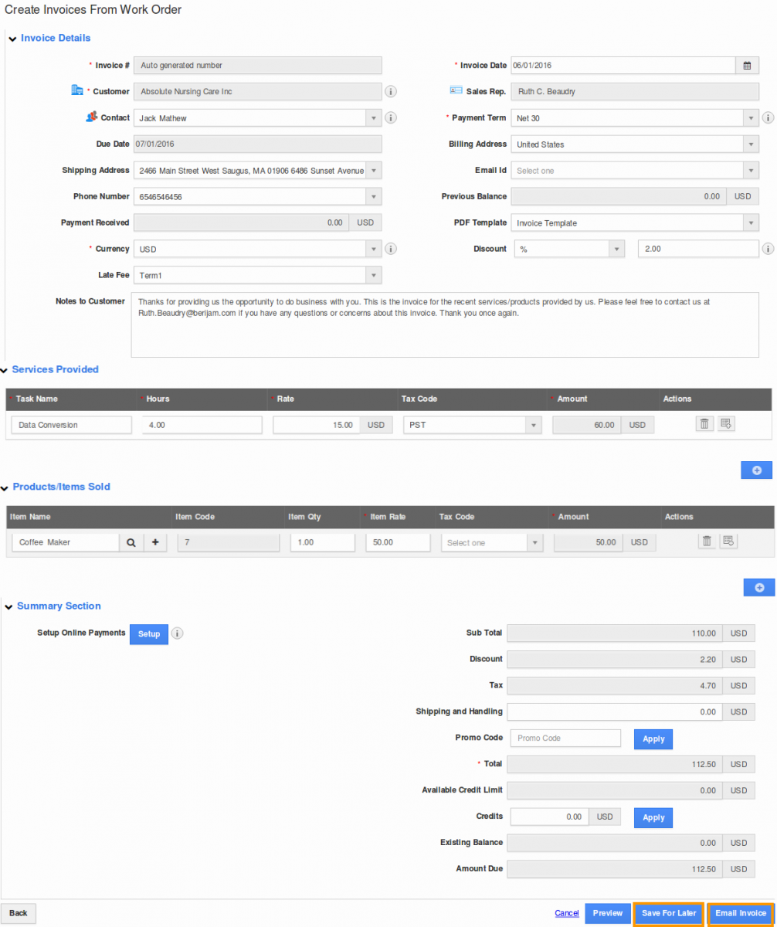This screenshot has width=777, height=927.
Task: Click the Promo Code input field
Action: pyautogui.click(x=566, y=739)
